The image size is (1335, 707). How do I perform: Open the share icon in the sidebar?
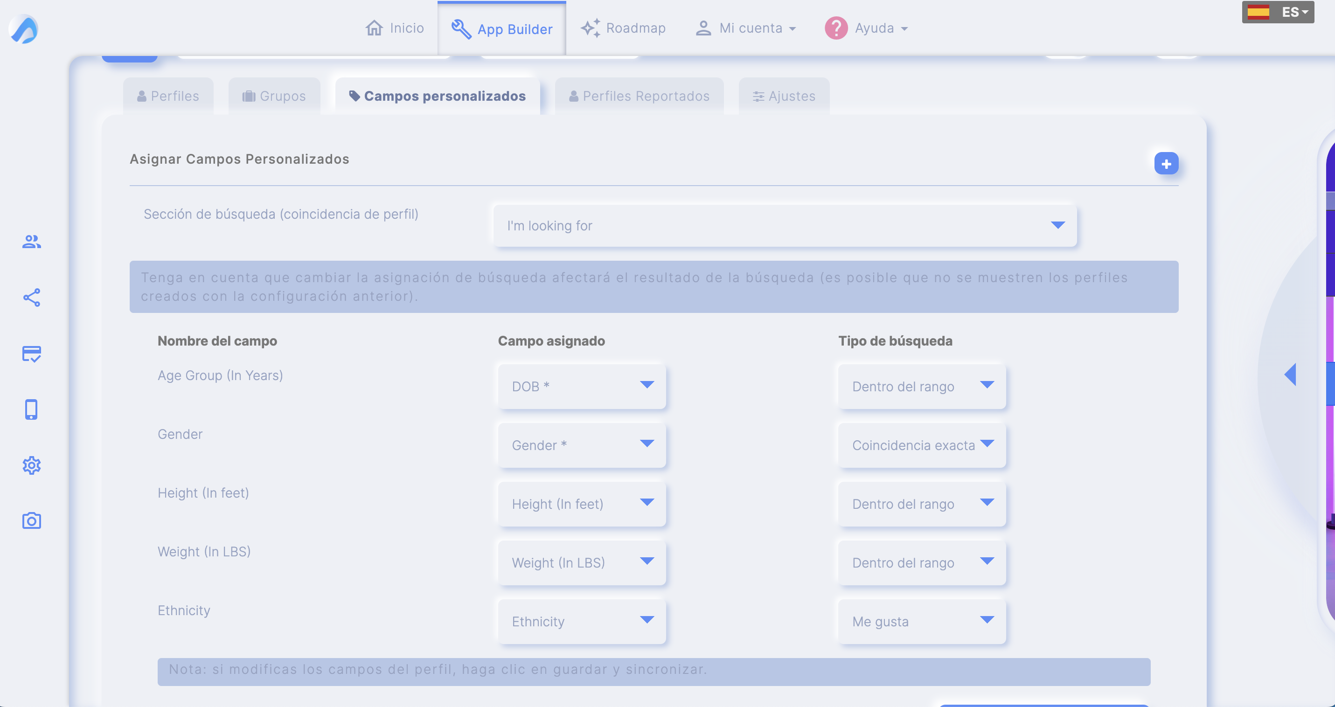[x=32, y=297]
